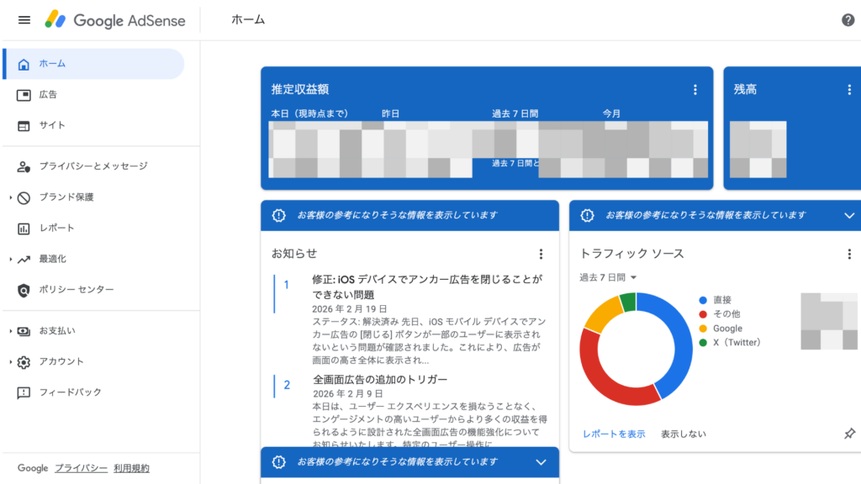This screenshot has width=861, height=484.
Task: Expand the お支払い sidebar section
Action: coord(11,331)
